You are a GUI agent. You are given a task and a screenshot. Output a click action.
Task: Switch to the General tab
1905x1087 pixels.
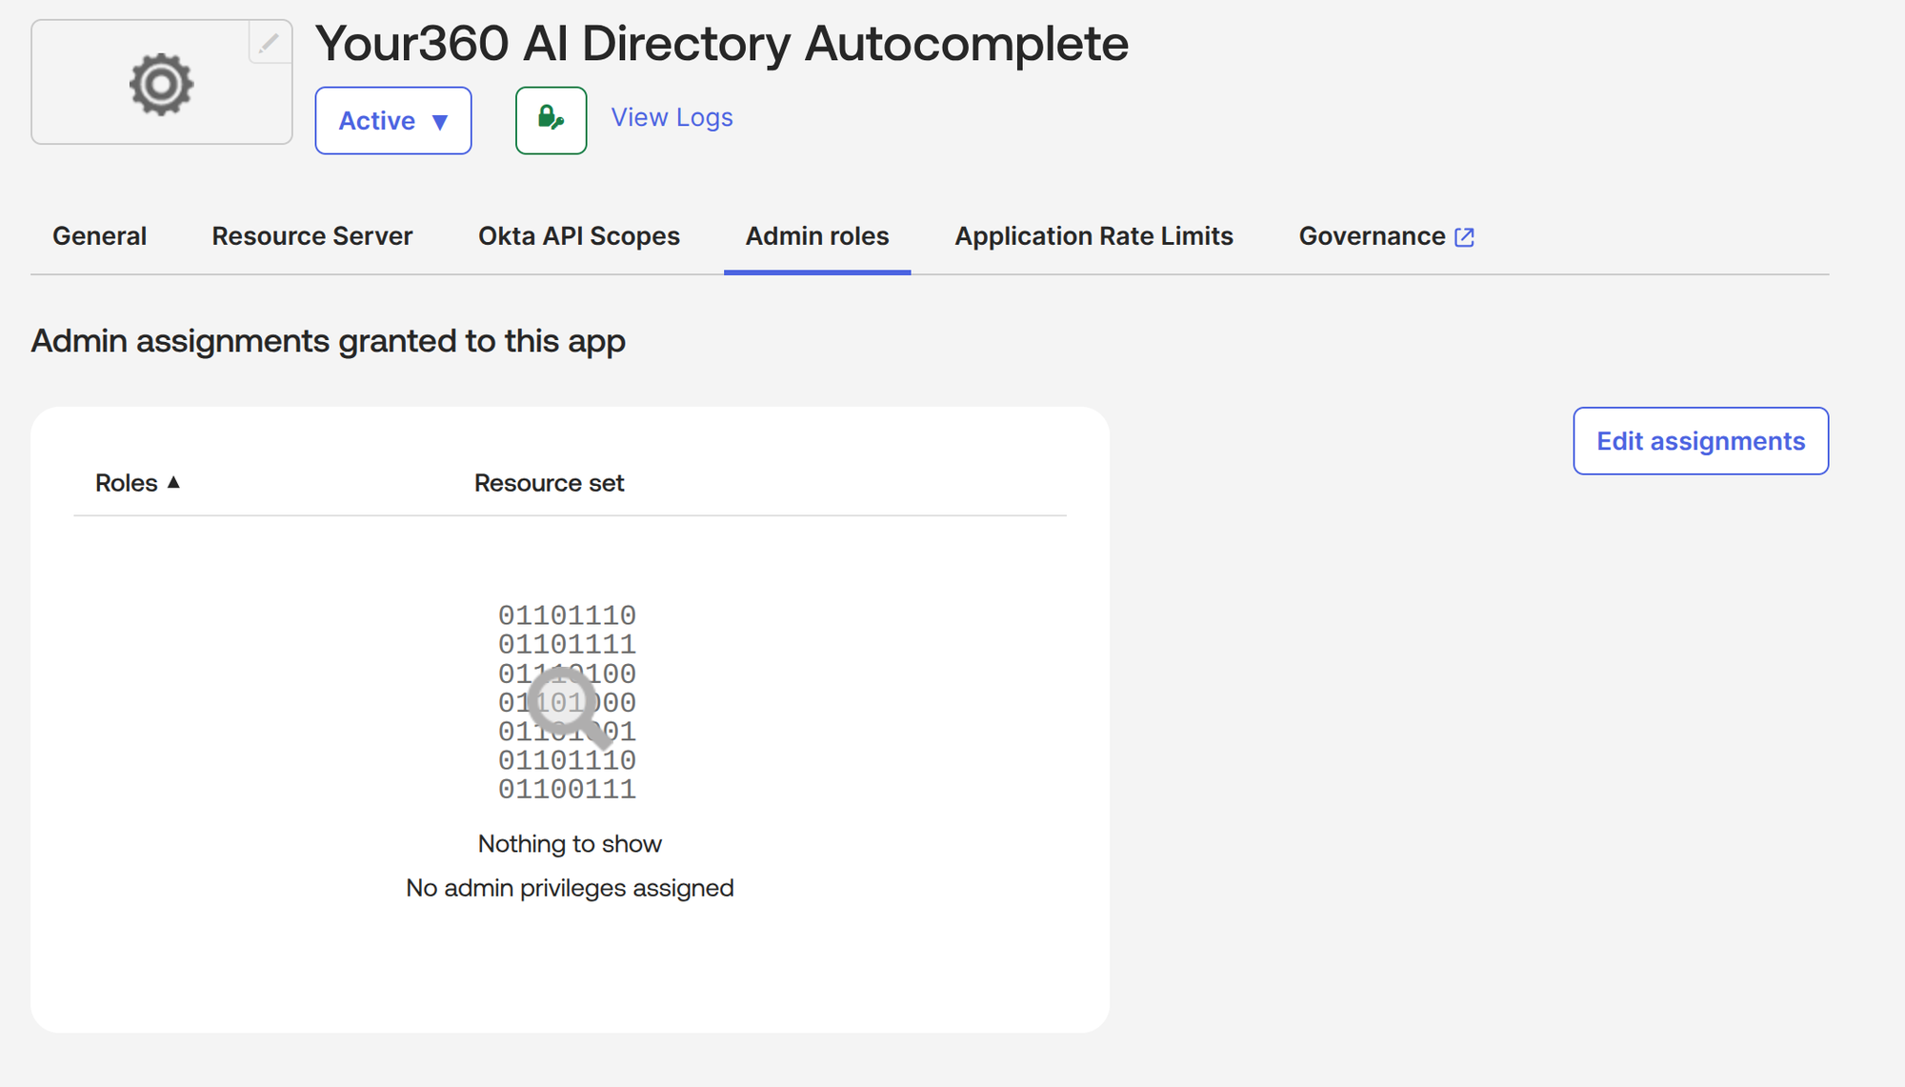[99, 236]
